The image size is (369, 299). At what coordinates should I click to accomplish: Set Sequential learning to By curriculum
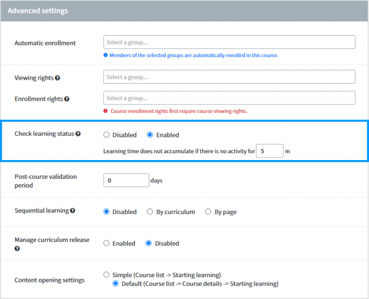(150, 211)
